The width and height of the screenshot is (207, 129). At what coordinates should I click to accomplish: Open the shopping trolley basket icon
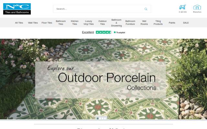coord(183,7)
